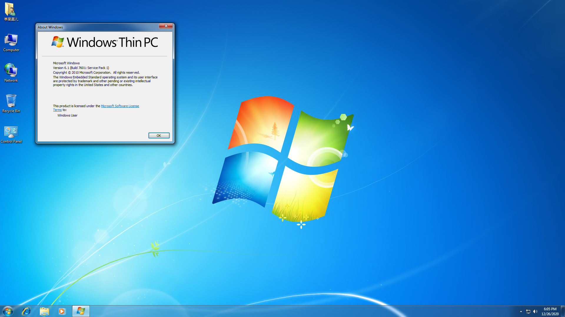Open the Microsoft Software License Terms link
Image resolution: width=565 pixels, height=317 pixels.
(x=120, y=106)
